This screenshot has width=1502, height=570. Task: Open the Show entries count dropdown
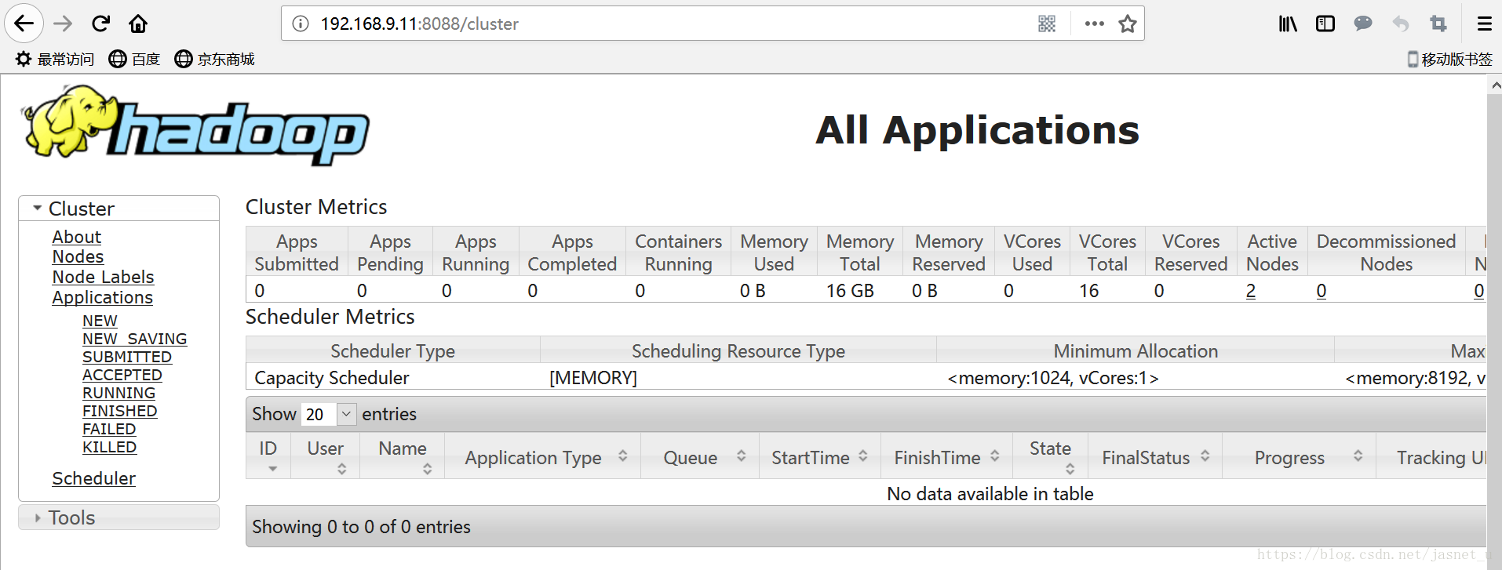[x=330, y=414]
